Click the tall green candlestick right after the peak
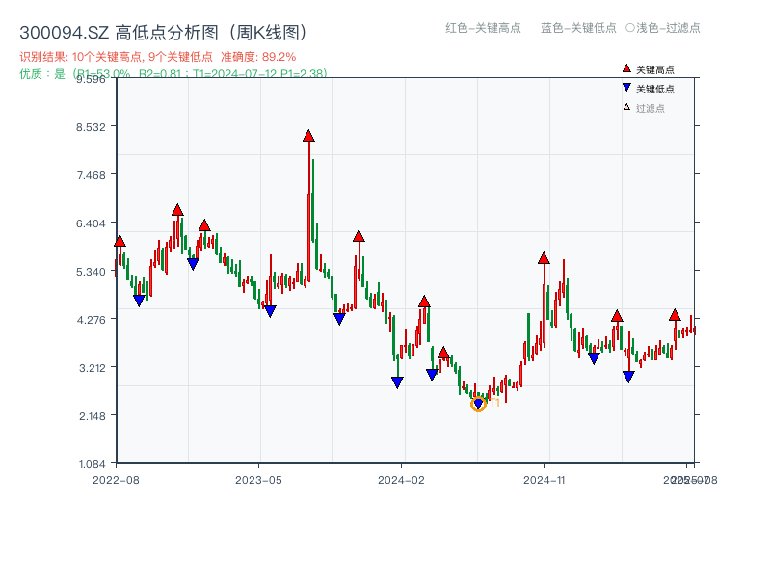This screenshot has height=578, width=771. [x=313, y=200]
